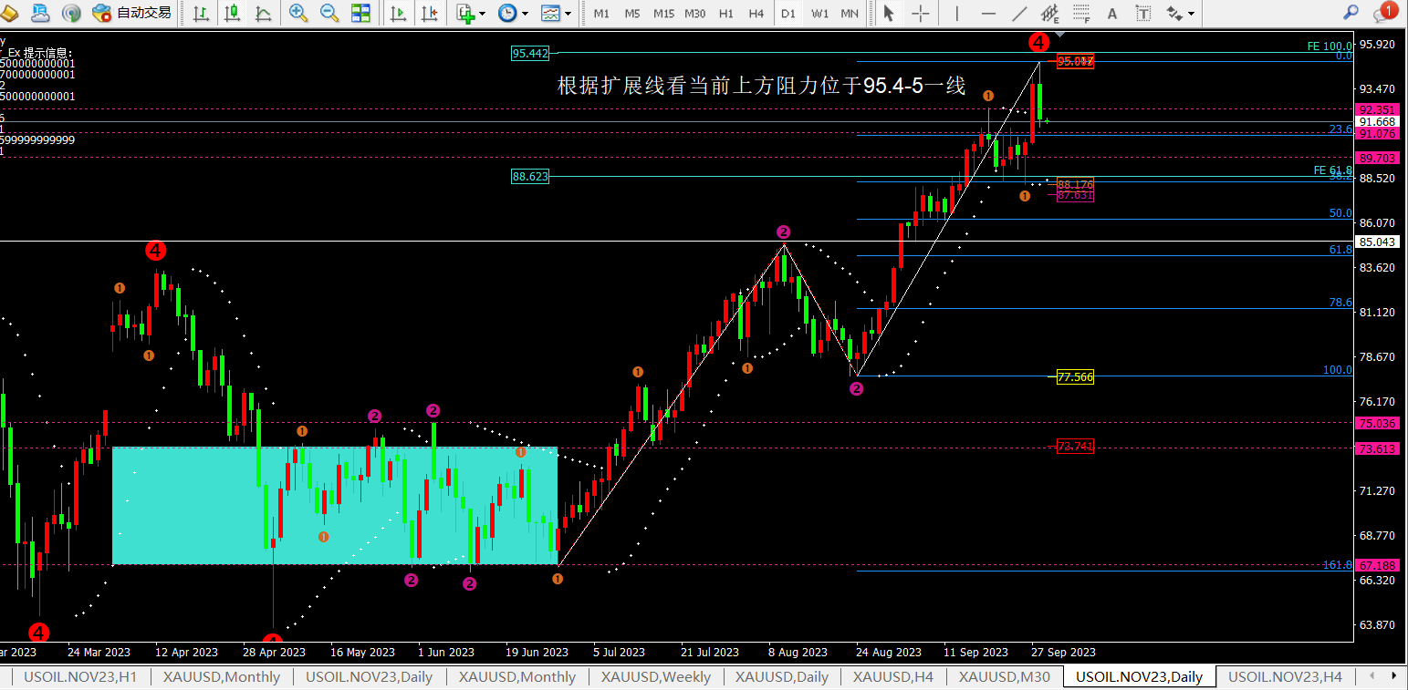1408x690 pixels.
Task: Select the W1 timeframe
Action: click(819, 14)
